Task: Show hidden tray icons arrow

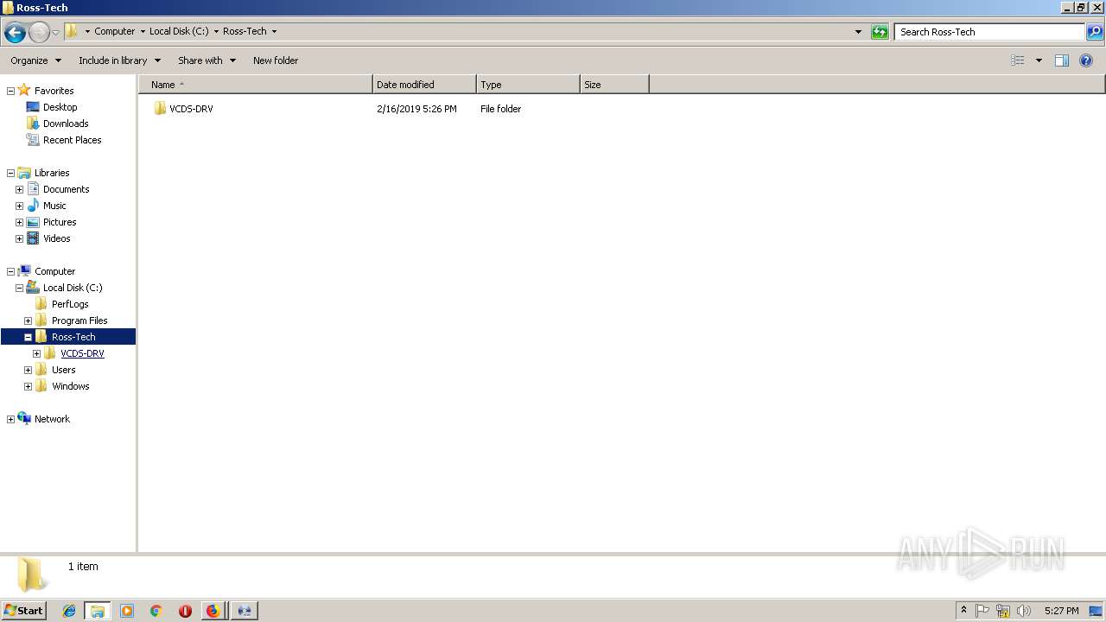Action: (x=963, y=611)
